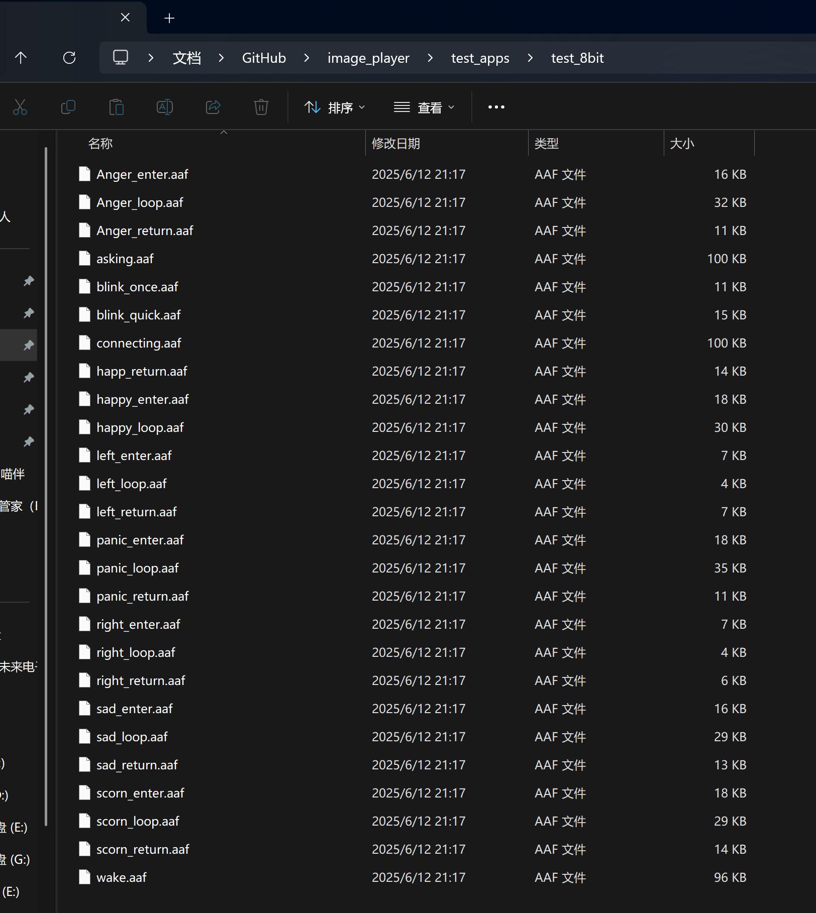Click the Share icon in toolbar

click(213, 107)
